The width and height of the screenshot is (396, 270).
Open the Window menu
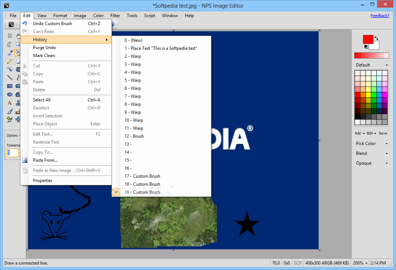tap(170, 16)
